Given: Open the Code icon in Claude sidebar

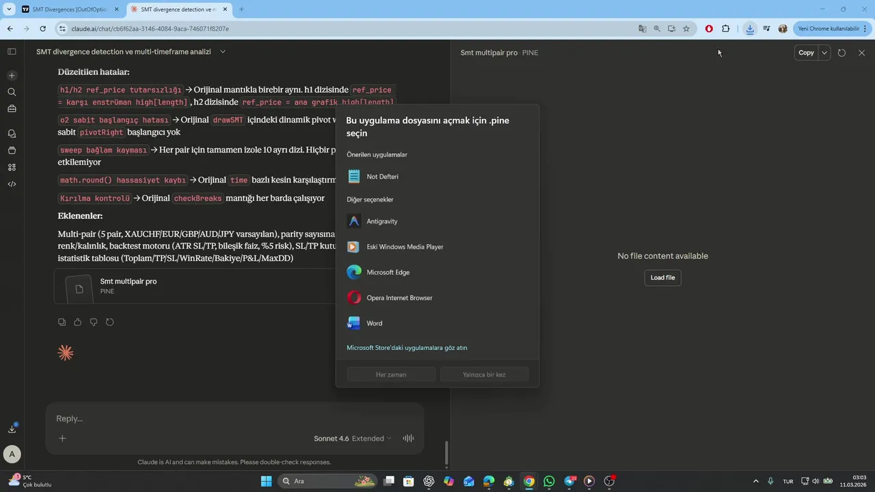Looking at the screenshot, I should click(12, 184).
